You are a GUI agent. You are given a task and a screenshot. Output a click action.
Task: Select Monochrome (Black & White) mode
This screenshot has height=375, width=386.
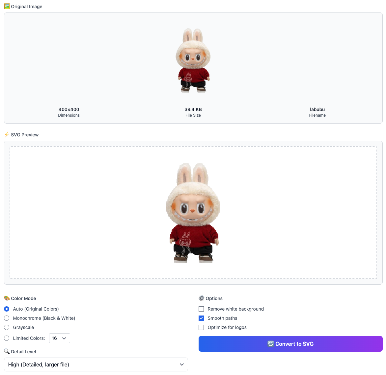tap(7, 318)
